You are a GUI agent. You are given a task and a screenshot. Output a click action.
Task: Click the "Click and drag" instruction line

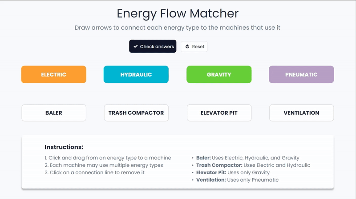[x=107, y=158]
